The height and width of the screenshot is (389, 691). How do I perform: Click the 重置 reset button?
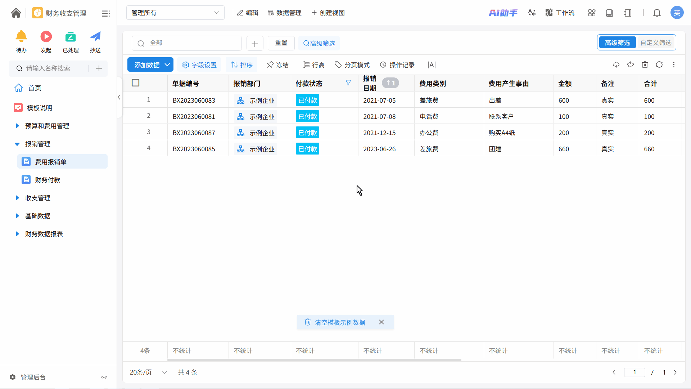coord(281,43)
